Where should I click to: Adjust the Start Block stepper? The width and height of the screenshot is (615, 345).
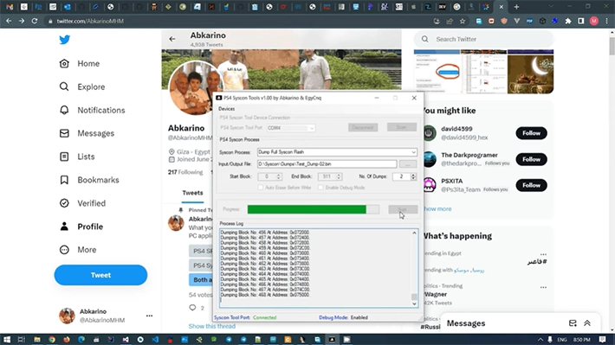tap(278, 176)
